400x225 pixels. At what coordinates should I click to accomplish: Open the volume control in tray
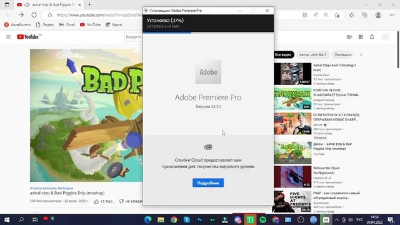click(351, 219)
